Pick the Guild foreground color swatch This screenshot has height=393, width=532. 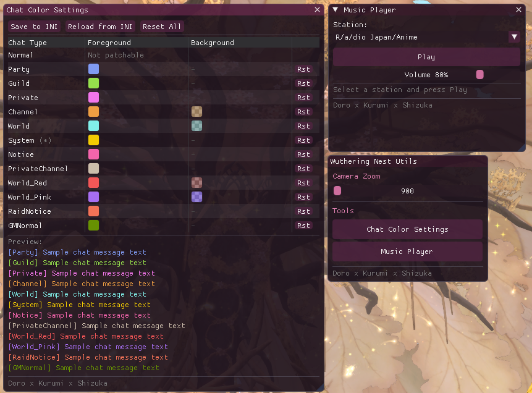[93, 83]
